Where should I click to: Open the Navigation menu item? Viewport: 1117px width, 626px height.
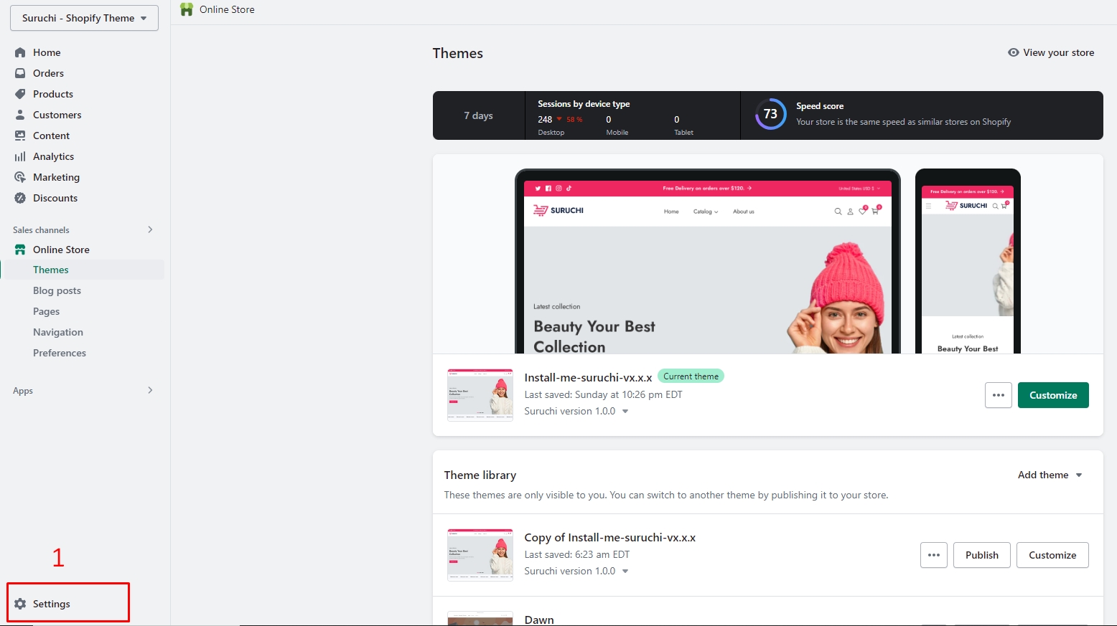(58, 332)
